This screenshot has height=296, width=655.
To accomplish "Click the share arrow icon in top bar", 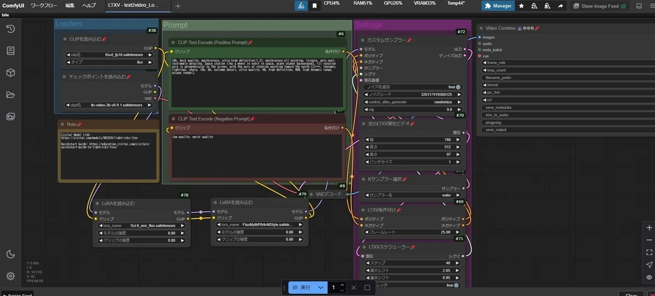I will pos(560,6).
